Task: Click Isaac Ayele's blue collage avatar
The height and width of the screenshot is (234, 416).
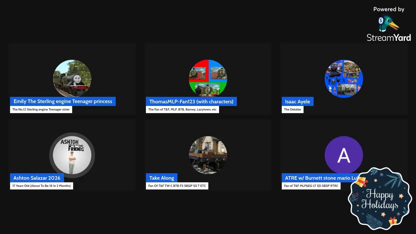Action: 344,79
